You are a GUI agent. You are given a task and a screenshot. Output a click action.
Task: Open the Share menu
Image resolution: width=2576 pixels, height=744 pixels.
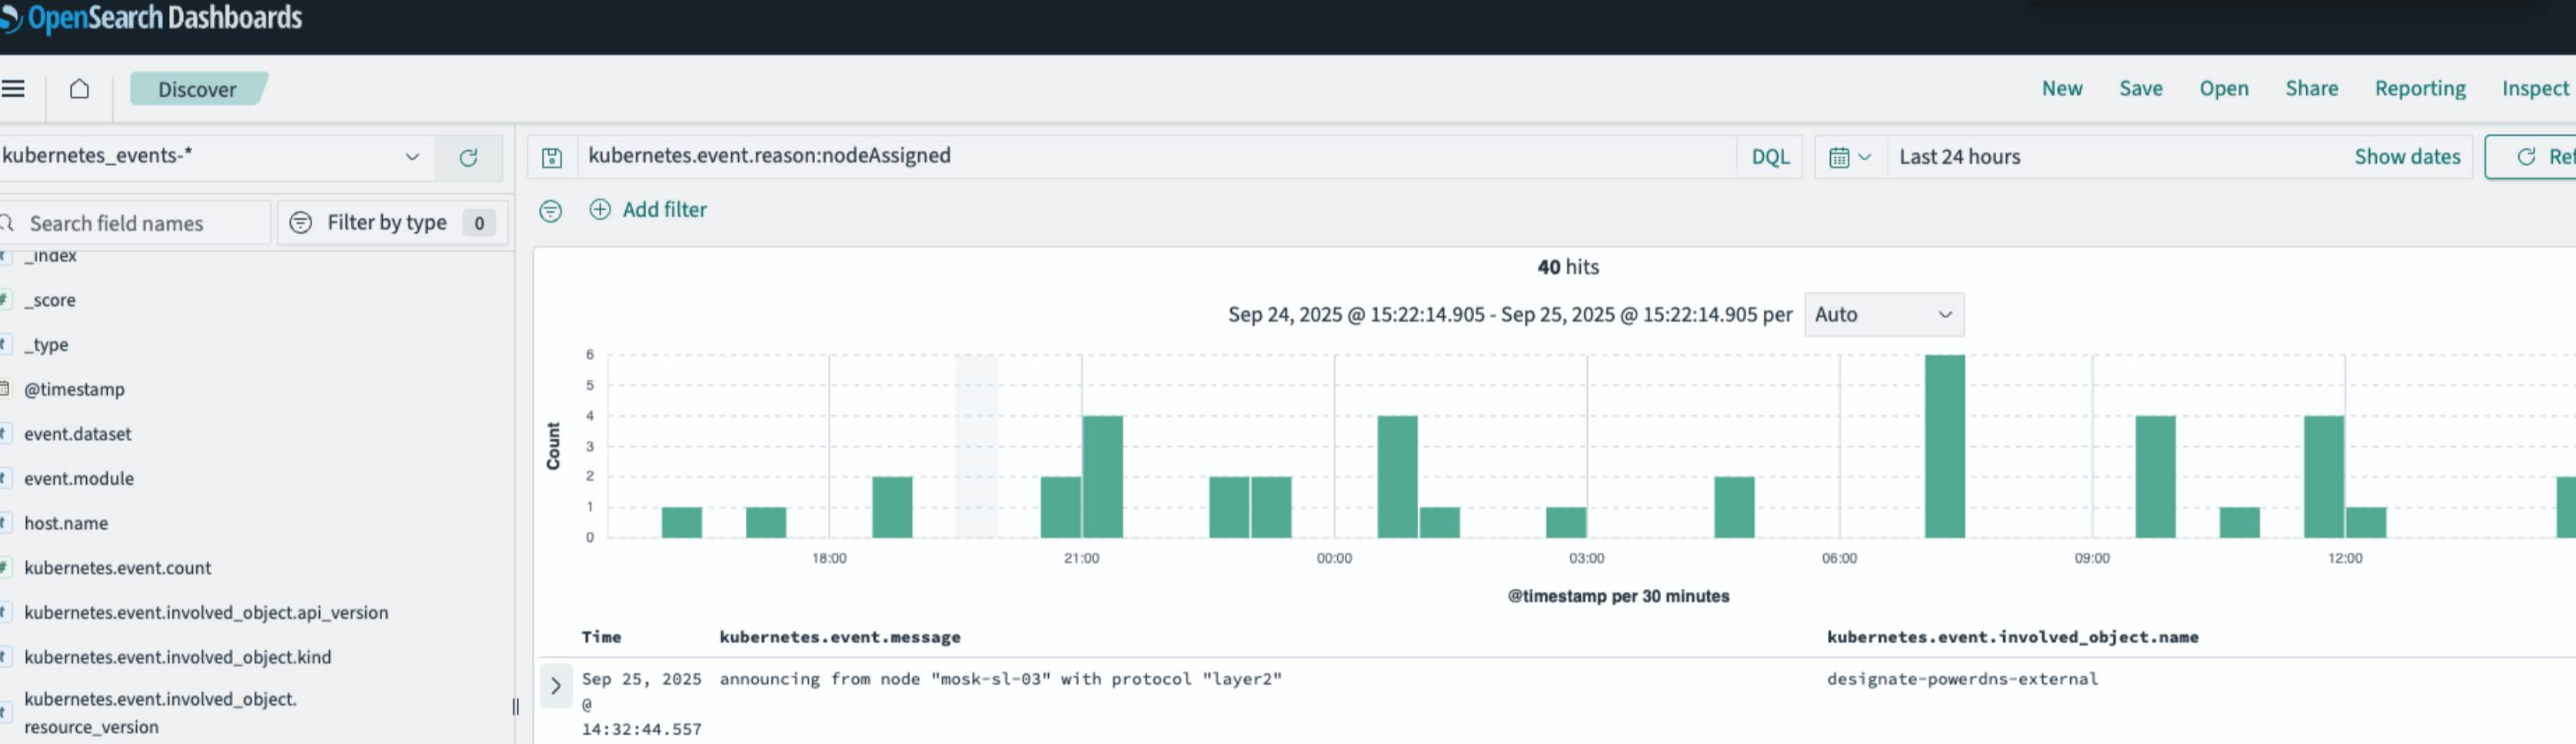[2310, 89]
